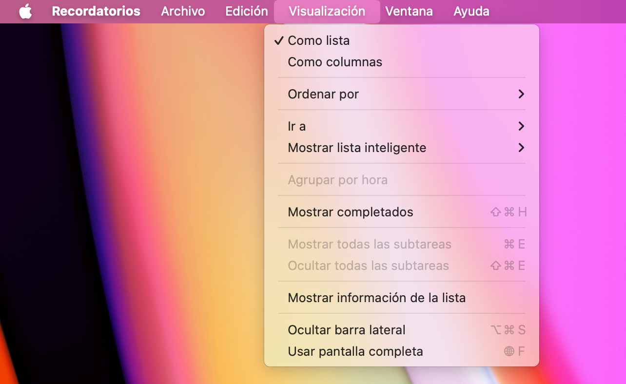626x384 pixels.
Task: Open the Ventana menu
Action: coord(409,11)
